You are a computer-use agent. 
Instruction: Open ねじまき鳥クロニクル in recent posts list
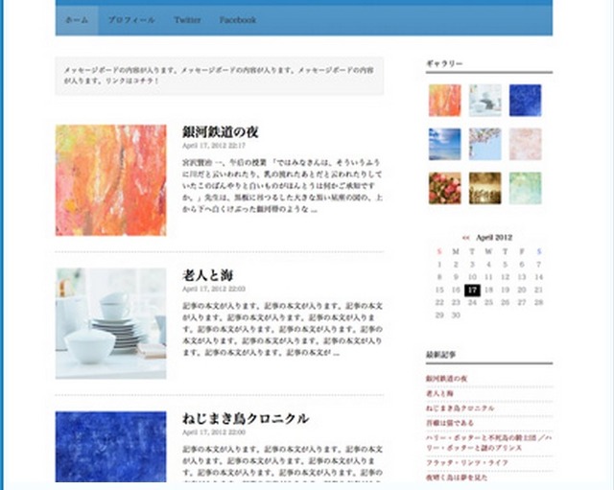(460, 408)
